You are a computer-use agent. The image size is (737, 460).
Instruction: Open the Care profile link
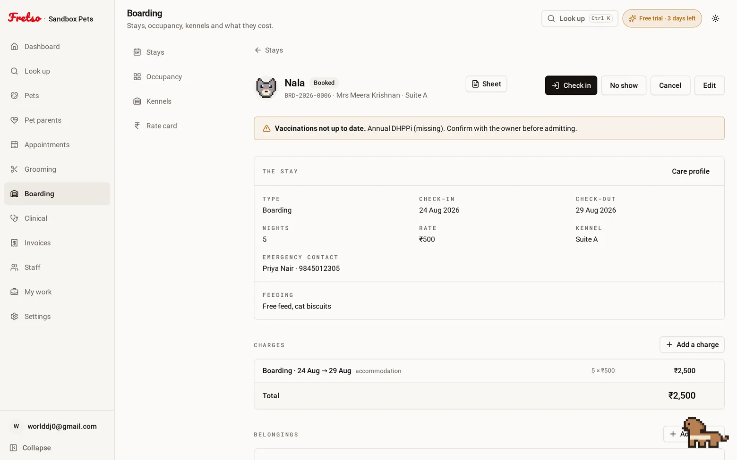(691, 171)
